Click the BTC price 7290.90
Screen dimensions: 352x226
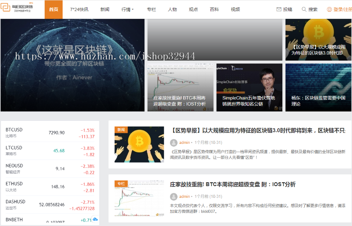click(x=57, y=133)
